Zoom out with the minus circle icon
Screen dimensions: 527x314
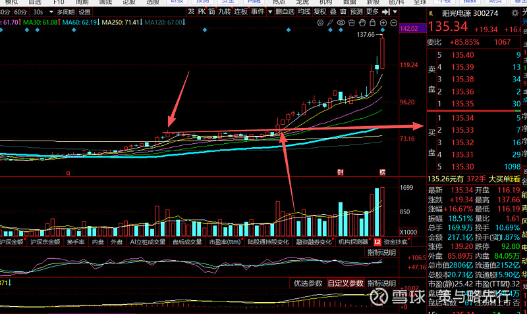pos(393,23)
